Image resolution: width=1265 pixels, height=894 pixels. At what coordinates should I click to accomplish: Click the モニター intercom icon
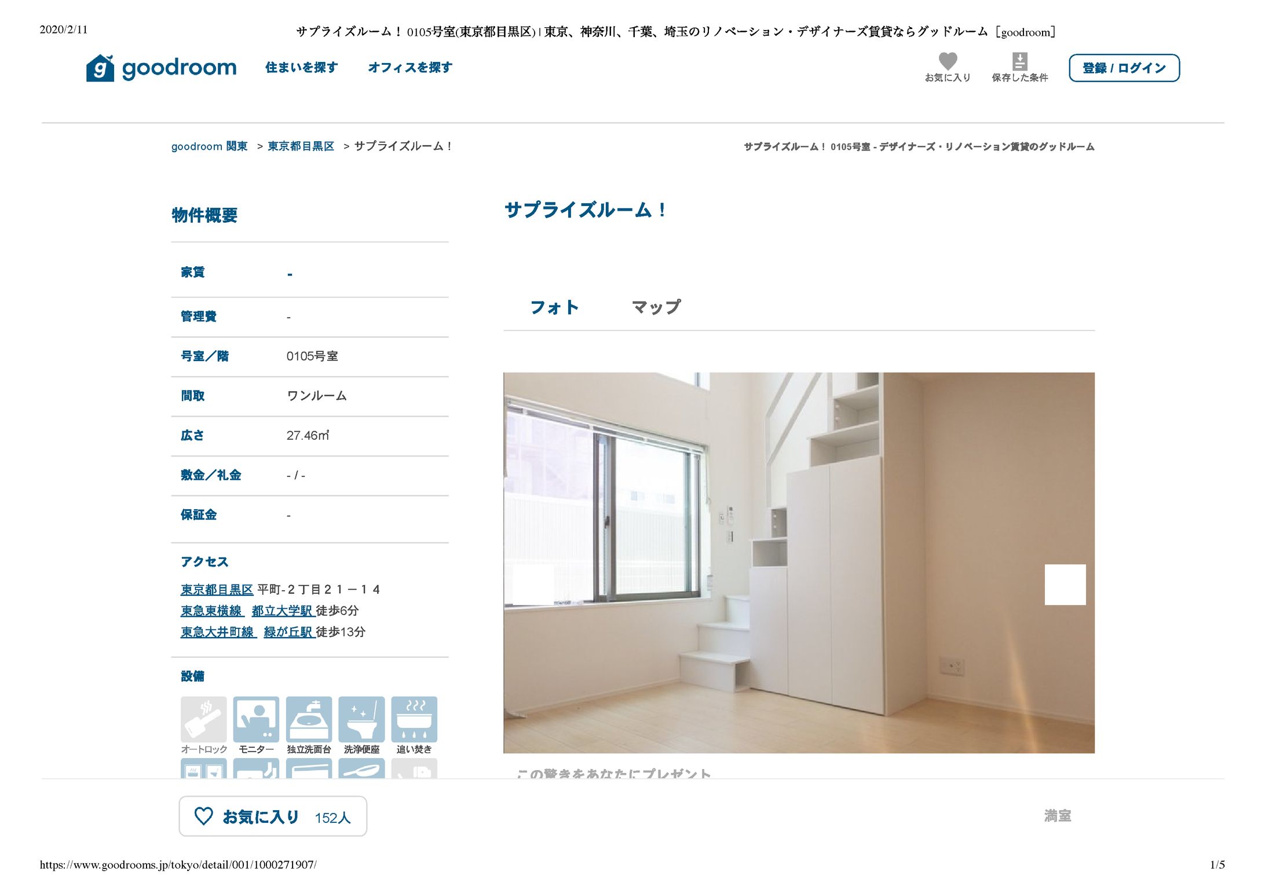click(256, 719)
